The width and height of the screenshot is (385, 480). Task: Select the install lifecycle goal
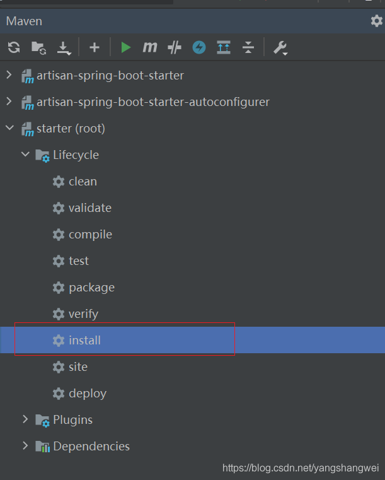point(84,341)
